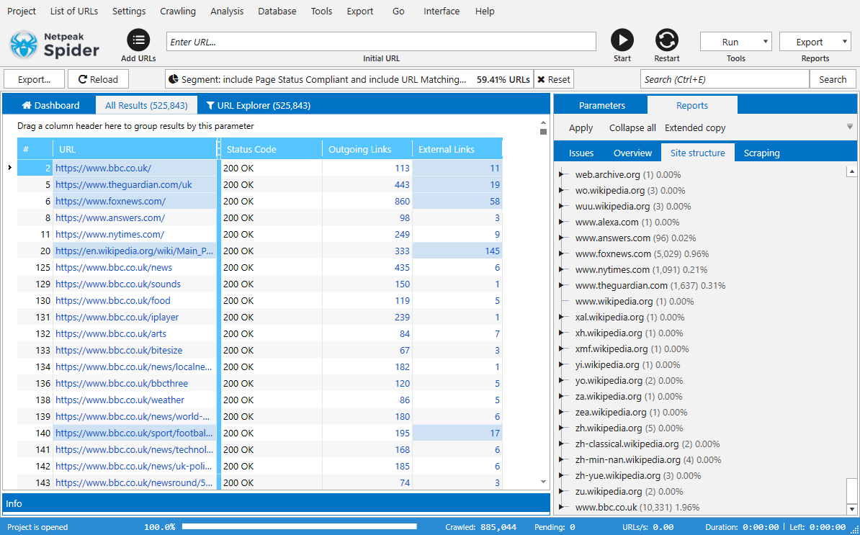This screenshot has height=535, width=860.
Task: Click the segment pie chart icon
Action: click(x=173, y=79)
